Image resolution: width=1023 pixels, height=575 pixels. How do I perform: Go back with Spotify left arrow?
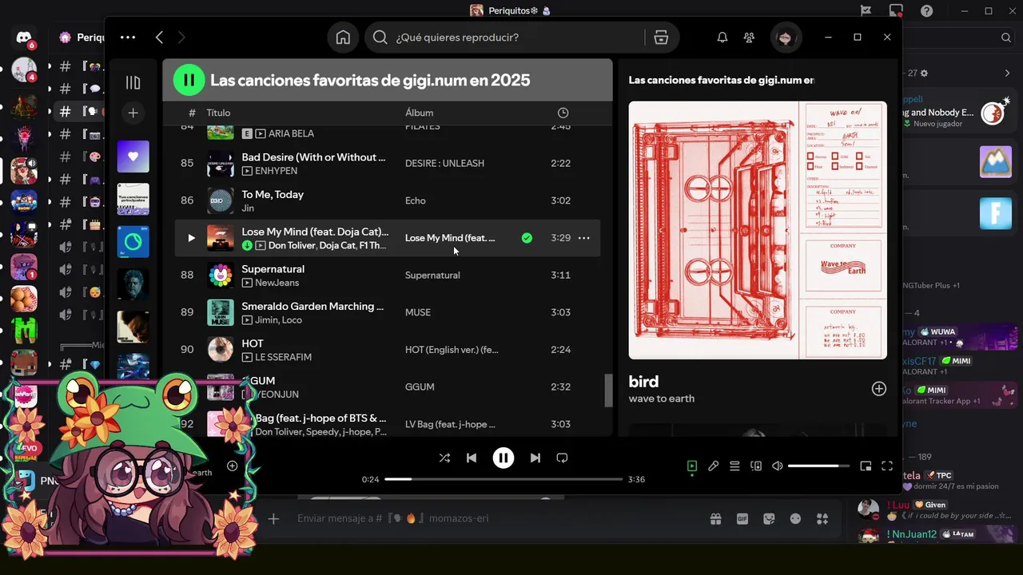tap(159, 38)
